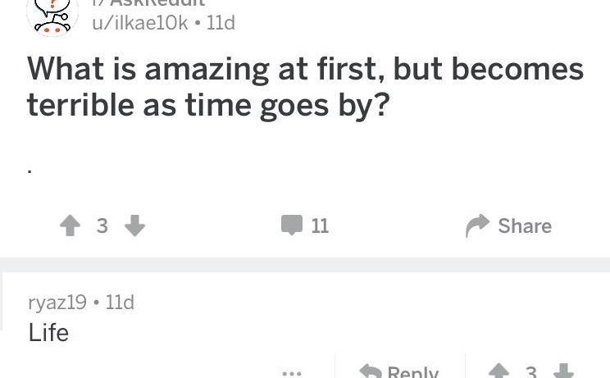The height and width of the screenshot is (378, 610).
Task: Open three-dot options menu for ryaz19's comment
Action: [291, 373]
